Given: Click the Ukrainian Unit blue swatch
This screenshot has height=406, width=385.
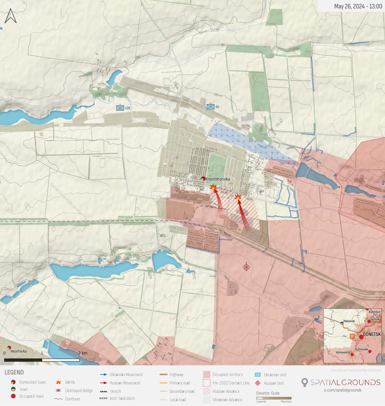Looking at the screenshot, I should click(x=258, y=375).
